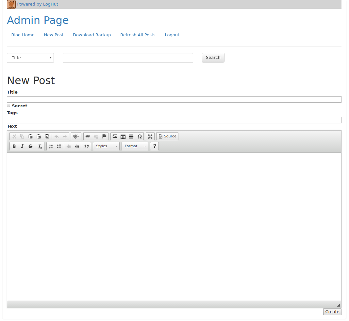Insert a table into the post body
This screenshot has width=349, height=321.
(x=123, y=136)
